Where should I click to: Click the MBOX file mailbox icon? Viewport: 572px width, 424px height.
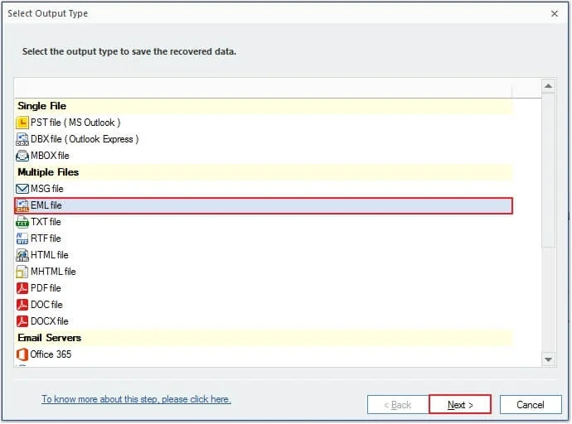pos(22,156)
